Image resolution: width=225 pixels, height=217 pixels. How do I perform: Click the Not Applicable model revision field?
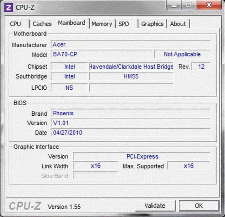tap(182, 54)
